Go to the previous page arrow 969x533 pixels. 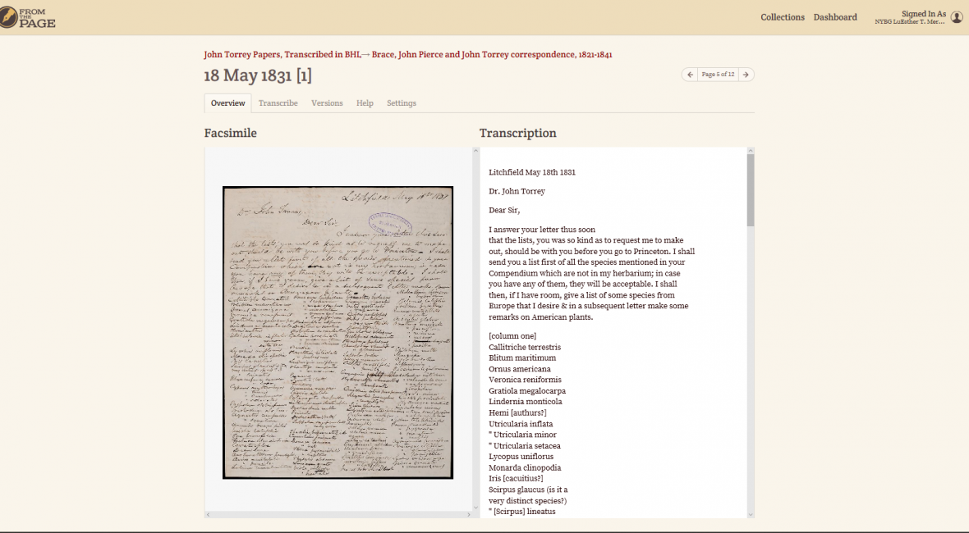[x=690, y=75]
